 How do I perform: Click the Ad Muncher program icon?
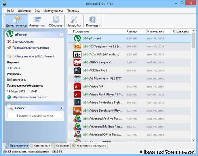click(77, 79)
